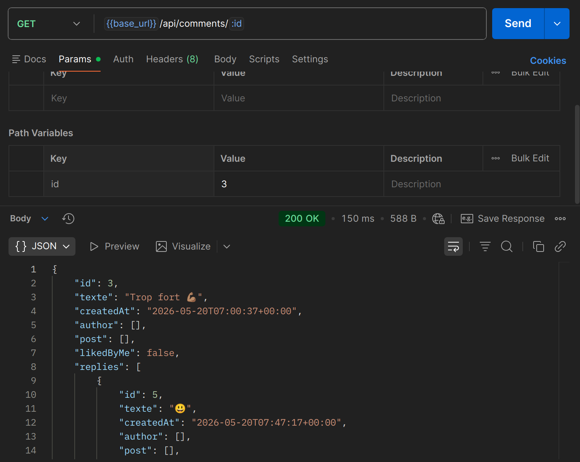
Task: Click the empty query Value field
Action: [x=299, y=98]
